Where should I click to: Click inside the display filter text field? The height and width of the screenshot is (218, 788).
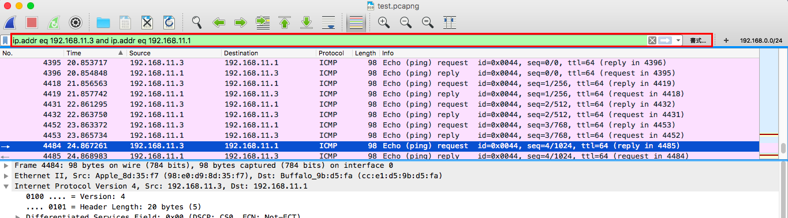(x=329, y=40)
